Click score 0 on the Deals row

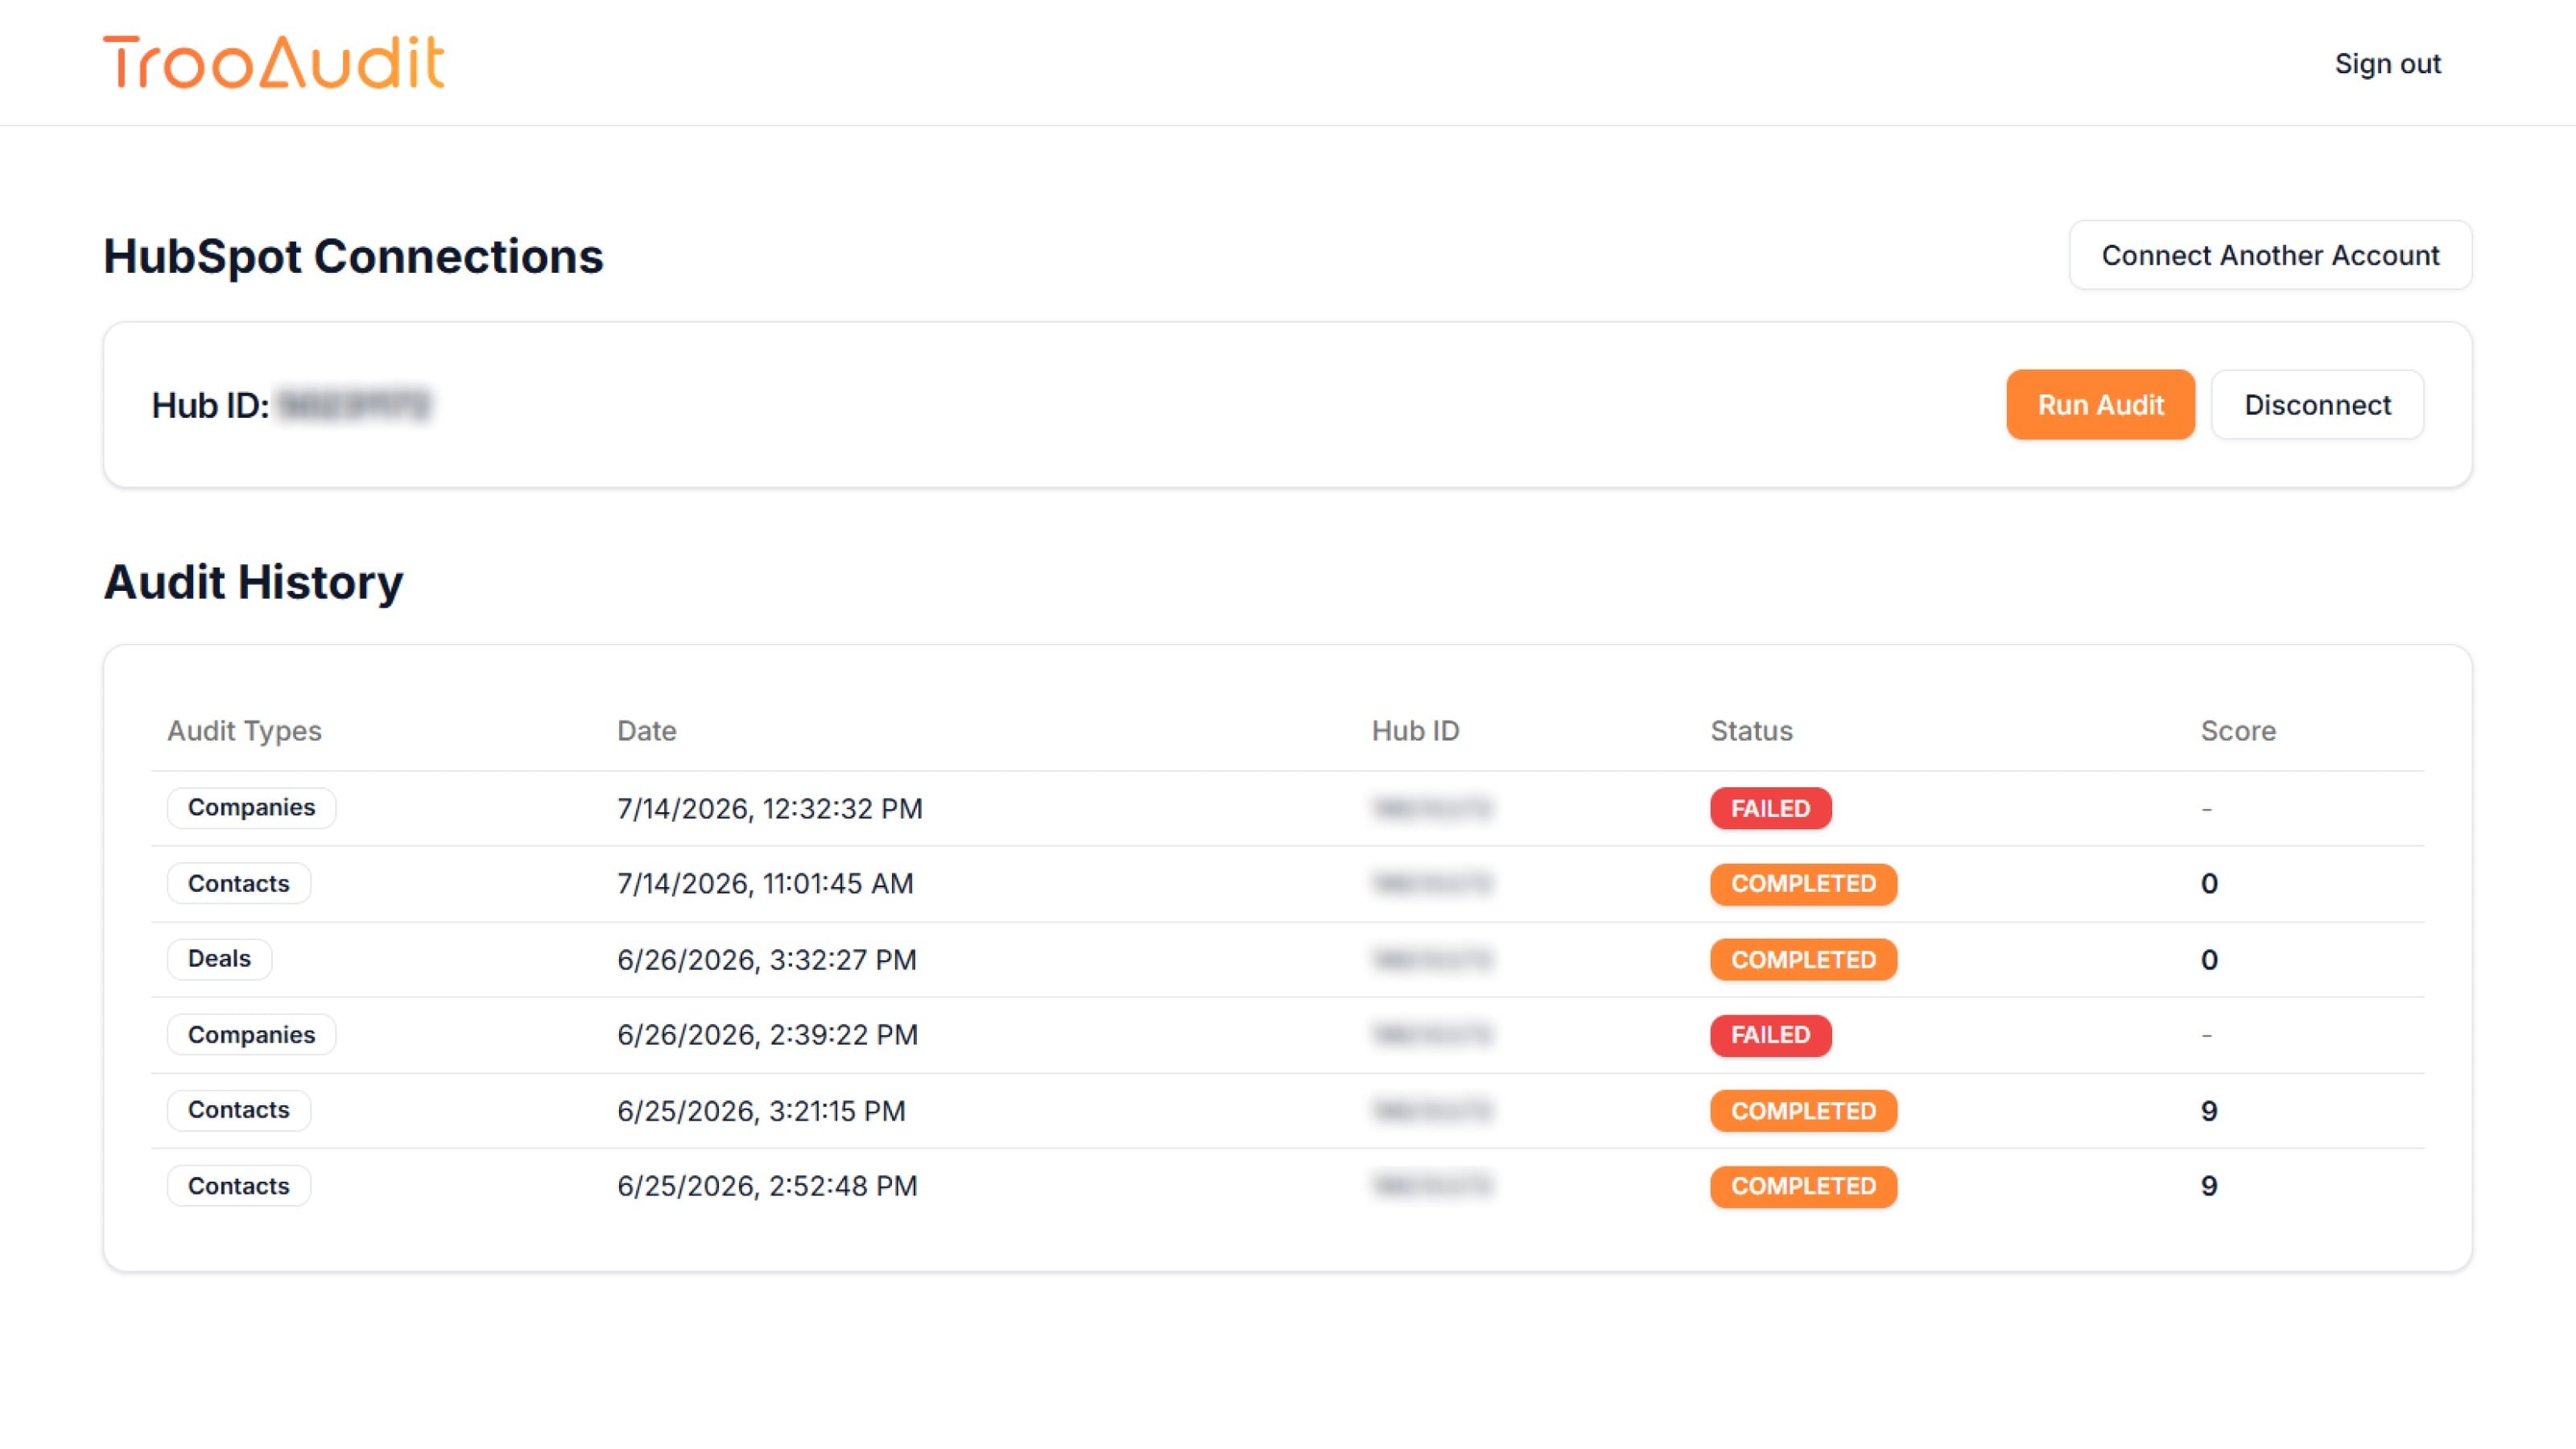[2209, 960]
